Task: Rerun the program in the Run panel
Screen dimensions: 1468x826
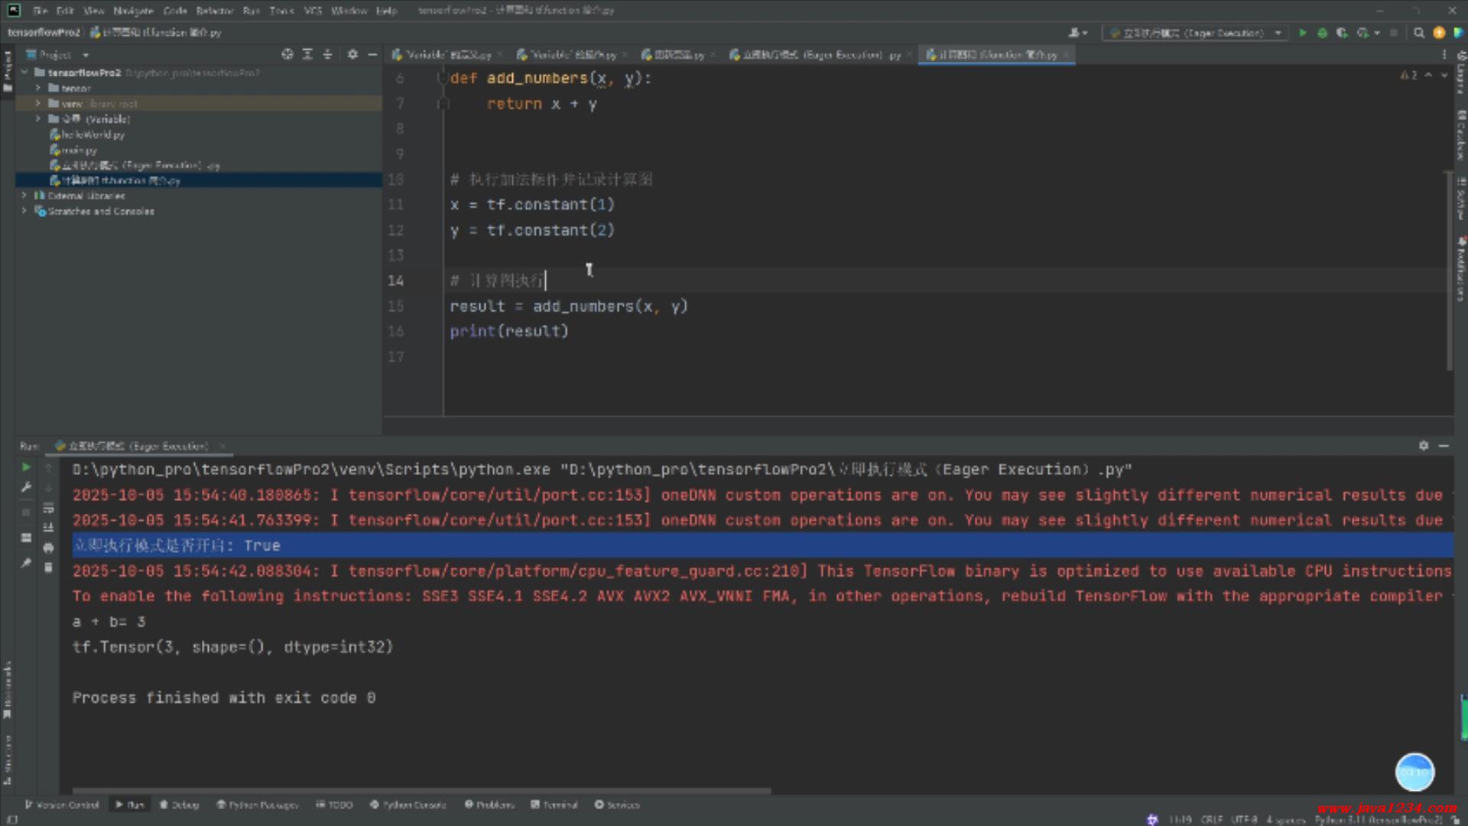Action: (x=26, y=467)
